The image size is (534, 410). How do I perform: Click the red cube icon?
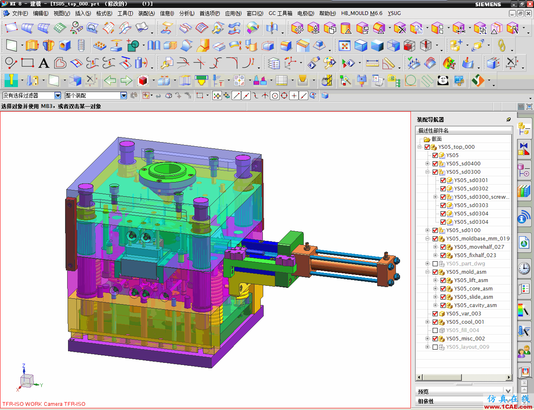coord(143,80)
